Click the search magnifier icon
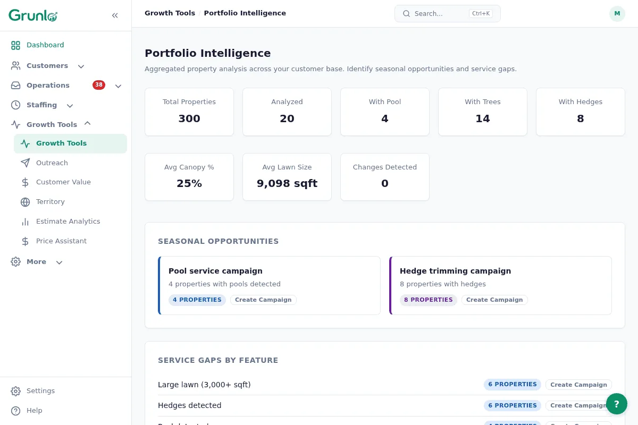 [406, 14]
